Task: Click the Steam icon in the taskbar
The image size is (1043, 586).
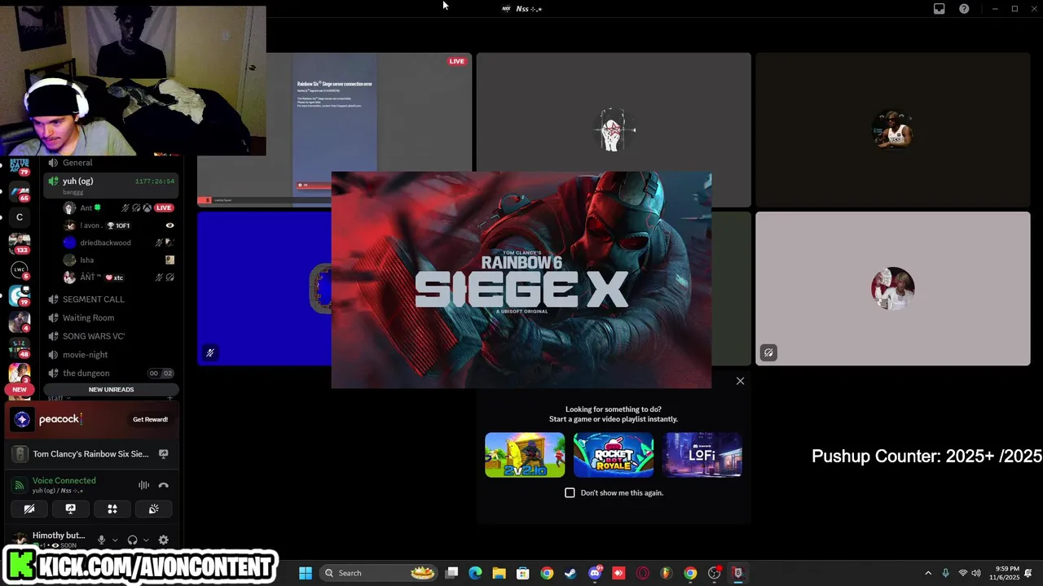Action: tap(570, 573)
